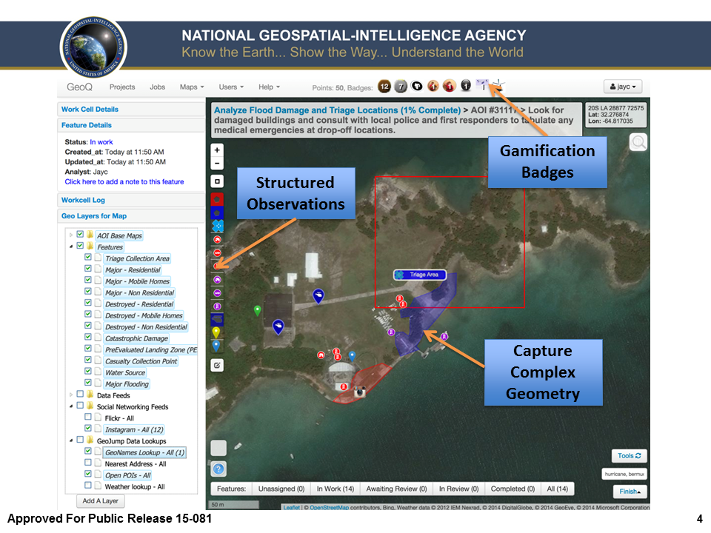Pick the third purple marker tool in toolbar
The image size is (711, 533).
(x=217, y=306)
